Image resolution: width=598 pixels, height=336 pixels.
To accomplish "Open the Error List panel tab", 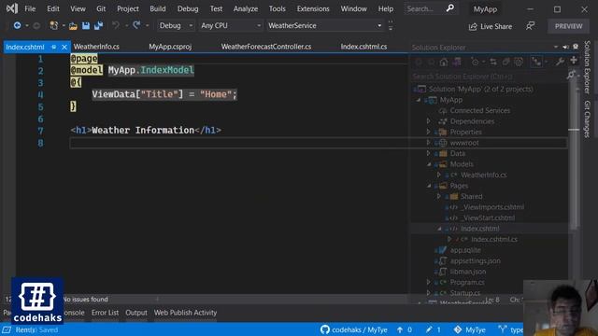I will 105,313.
